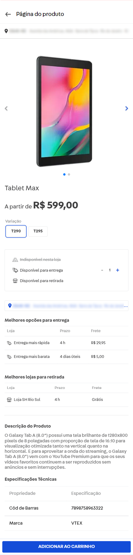This screenshot has width=133, height=555.
Task: Show the previous product image
Action: [6, 108]
